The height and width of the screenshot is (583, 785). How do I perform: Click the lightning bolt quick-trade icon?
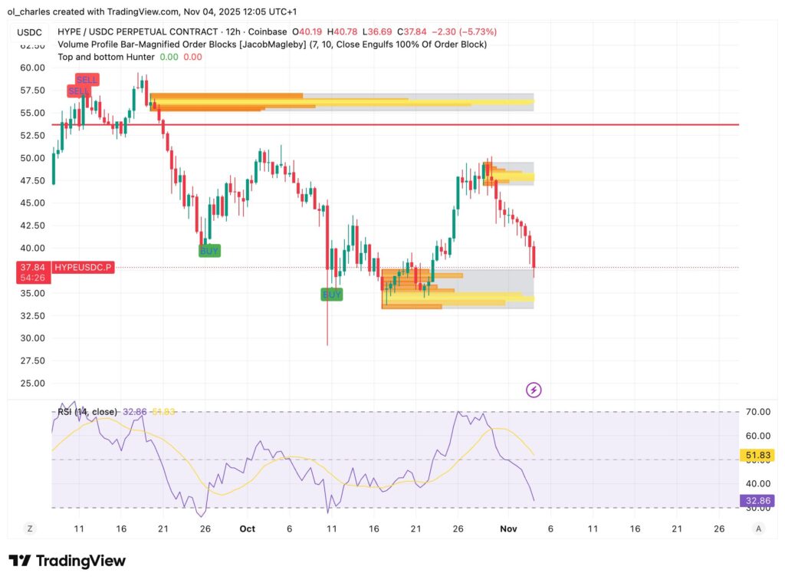[534, 390]
